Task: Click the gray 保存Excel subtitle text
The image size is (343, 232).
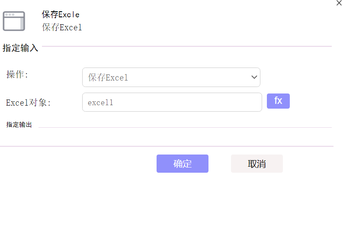Action: [62, 27]
